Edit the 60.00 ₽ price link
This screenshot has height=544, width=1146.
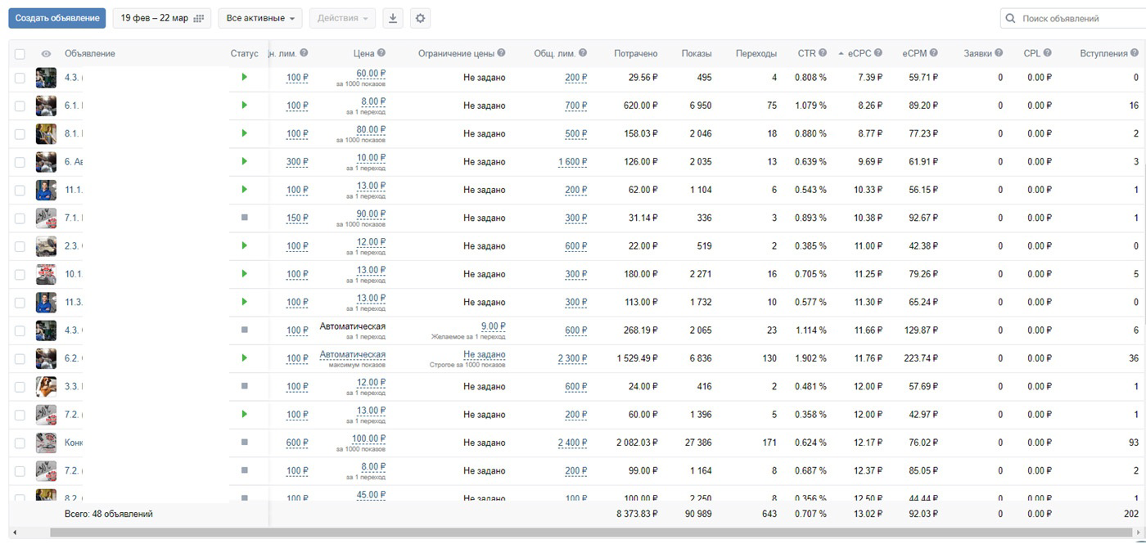371,74
